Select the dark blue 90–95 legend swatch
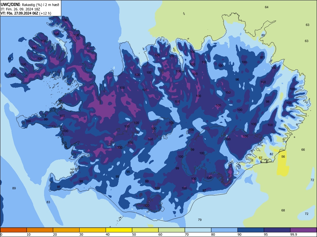 [x=251, y=230]
